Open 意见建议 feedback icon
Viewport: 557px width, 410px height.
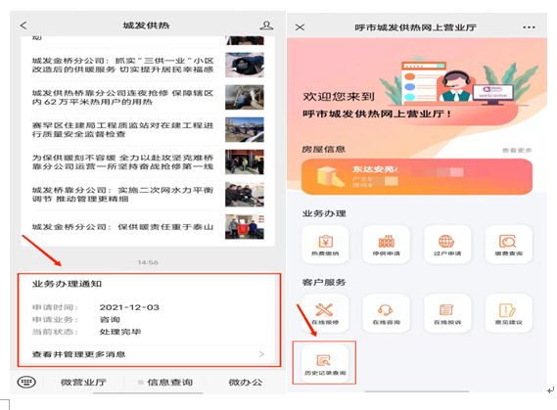point(508,313)
